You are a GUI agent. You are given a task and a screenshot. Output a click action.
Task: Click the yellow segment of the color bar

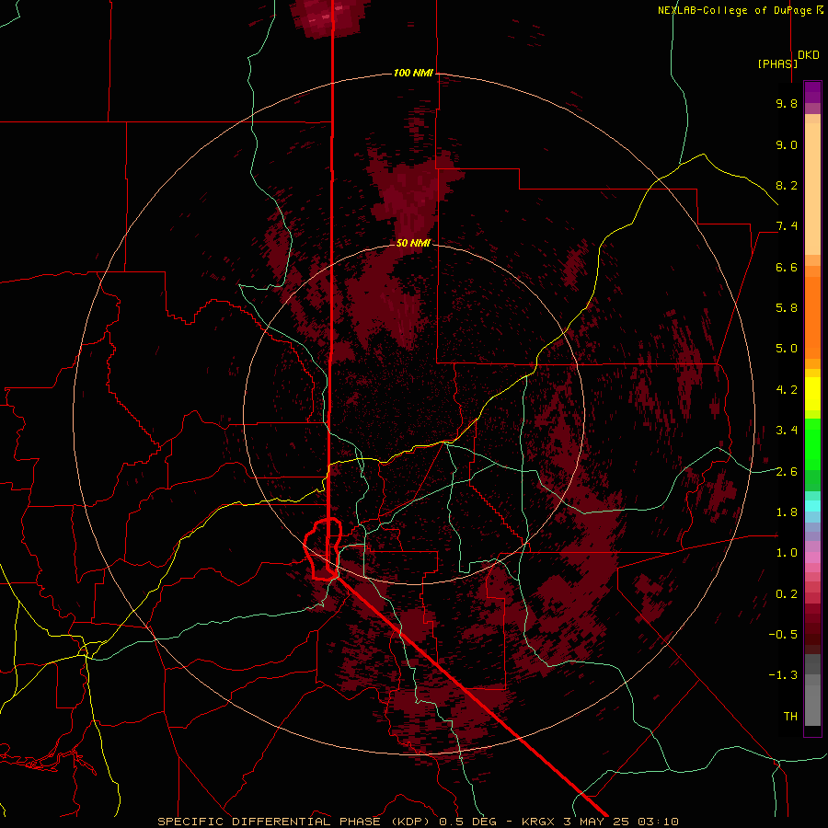tap(812, 394)
